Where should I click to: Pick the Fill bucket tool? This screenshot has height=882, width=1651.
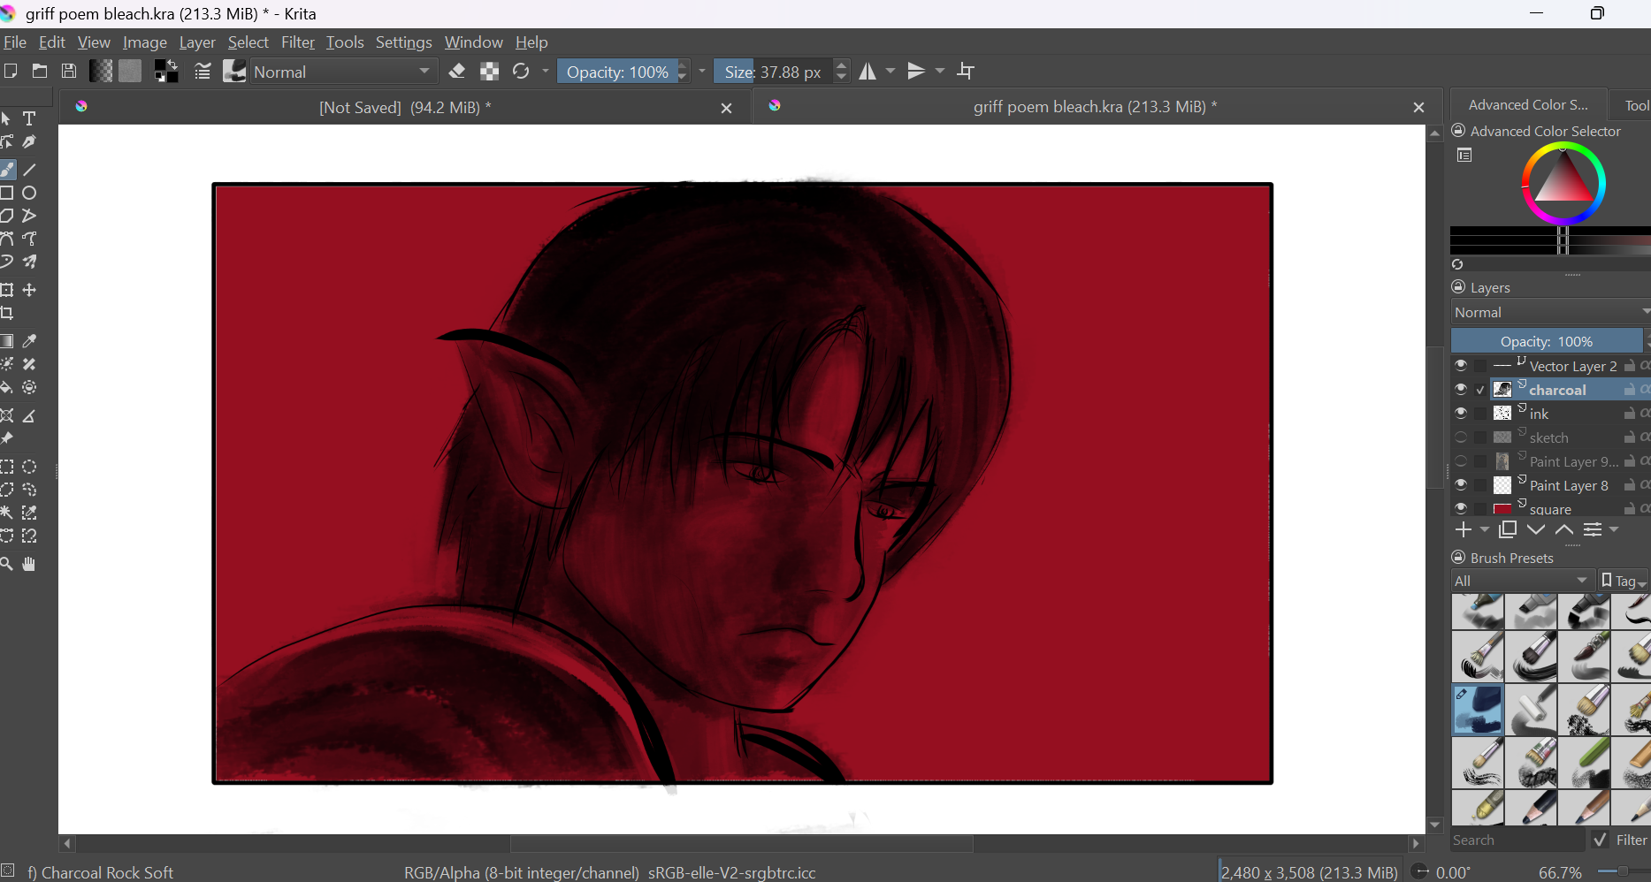[x=7, y=388]
